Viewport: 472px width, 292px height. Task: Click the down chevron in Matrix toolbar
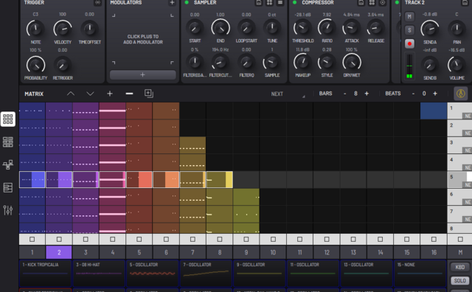(90, 94)
